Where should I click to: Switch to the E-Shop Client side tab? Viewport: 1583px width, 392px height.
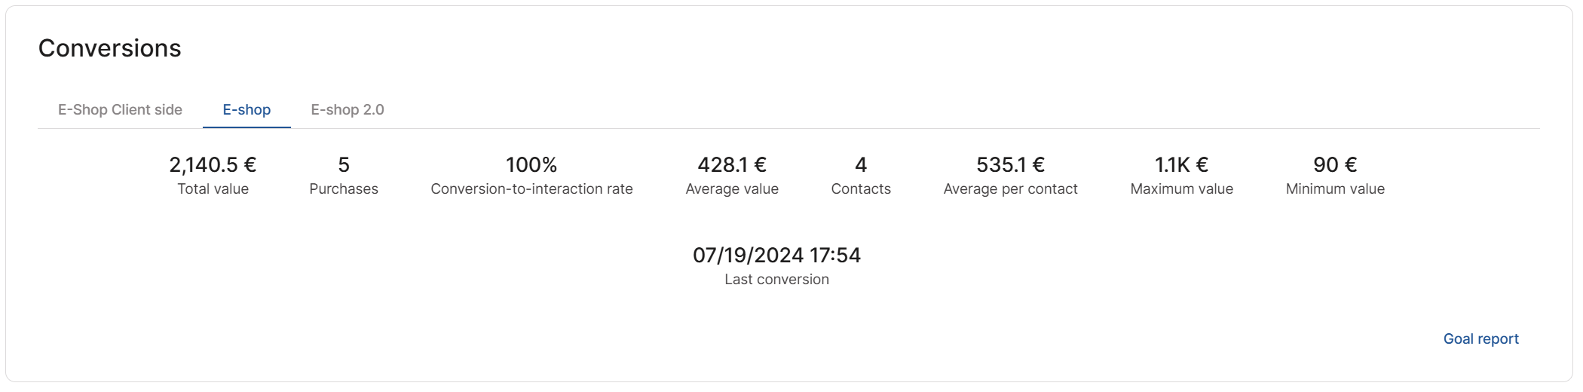point(120,110)
